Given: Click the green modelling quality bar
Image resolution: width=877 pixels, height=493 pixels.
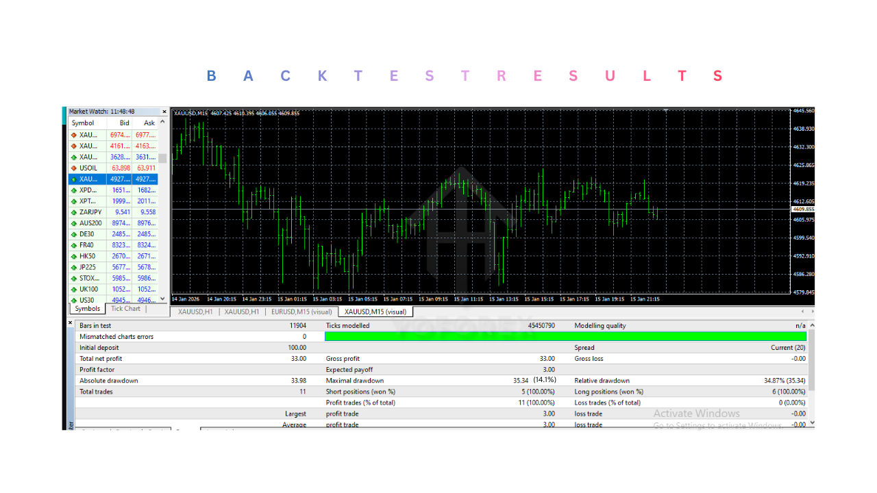Looking at the screenshot, I should [565, 337].
